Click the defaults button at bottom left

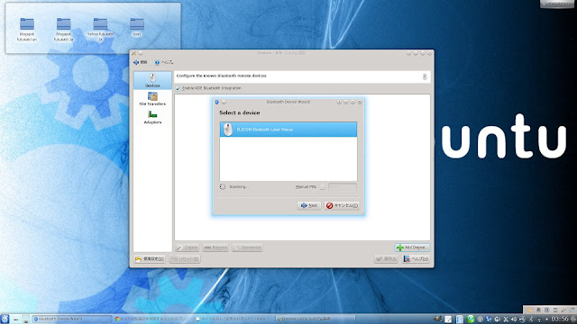(x=150, y=259)
